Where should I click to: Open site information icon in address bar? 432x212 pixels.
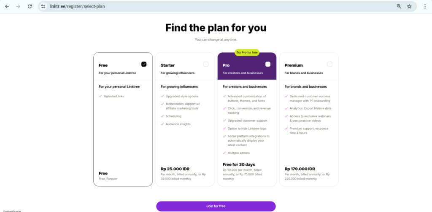click(x=43, y=6)
